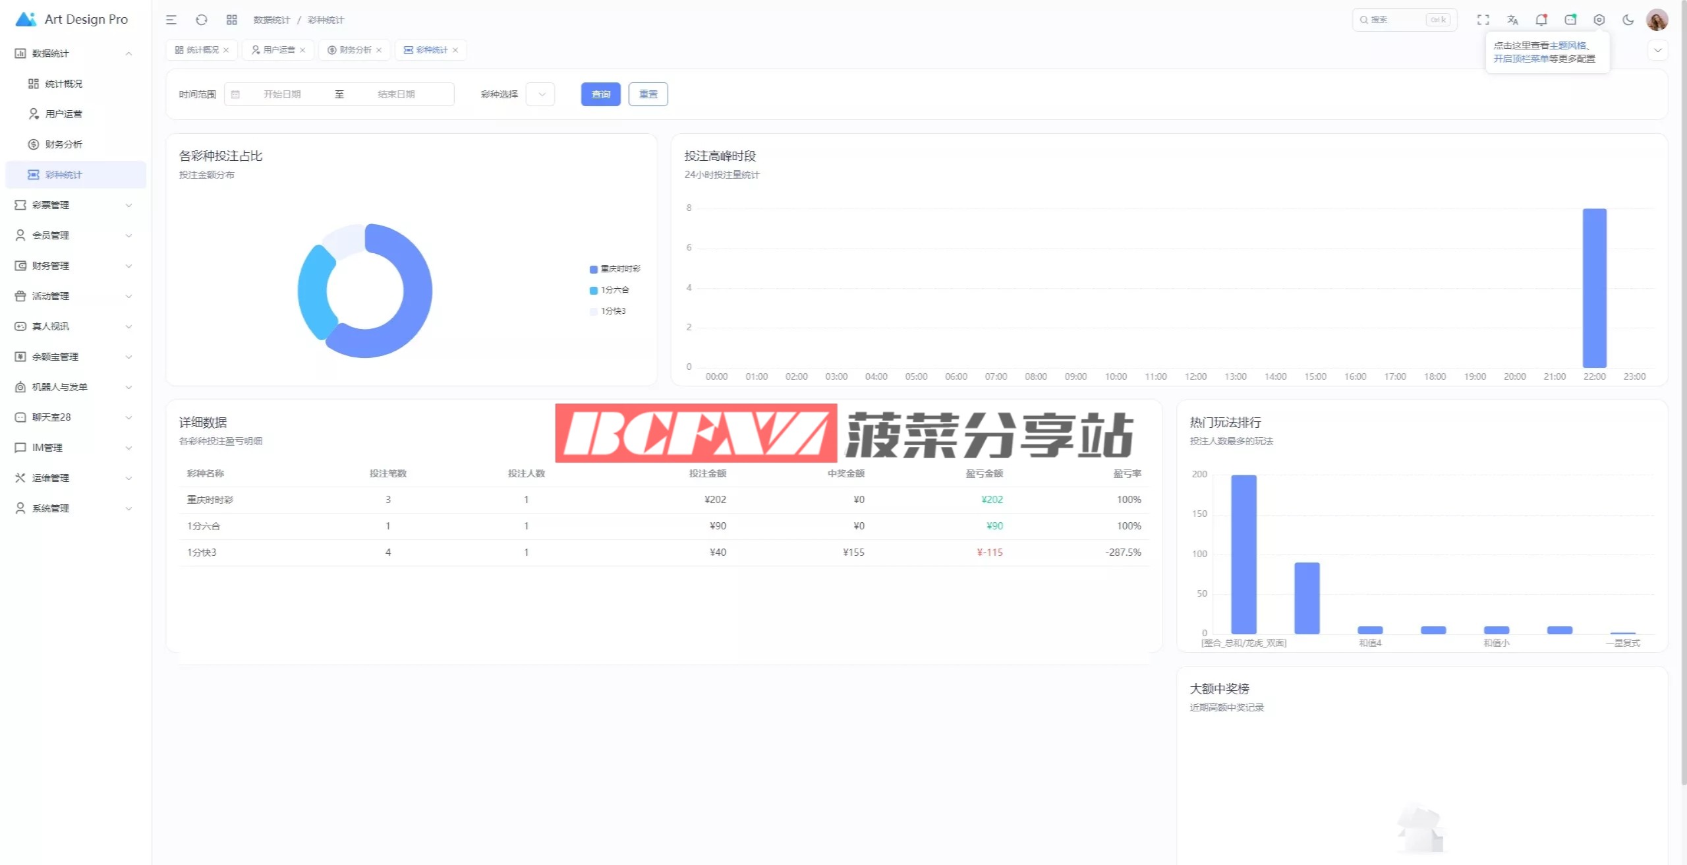Viewport: 1687px width, 865px height.
Task: Click the 开始日期 date input
Action: coord(282,94)
